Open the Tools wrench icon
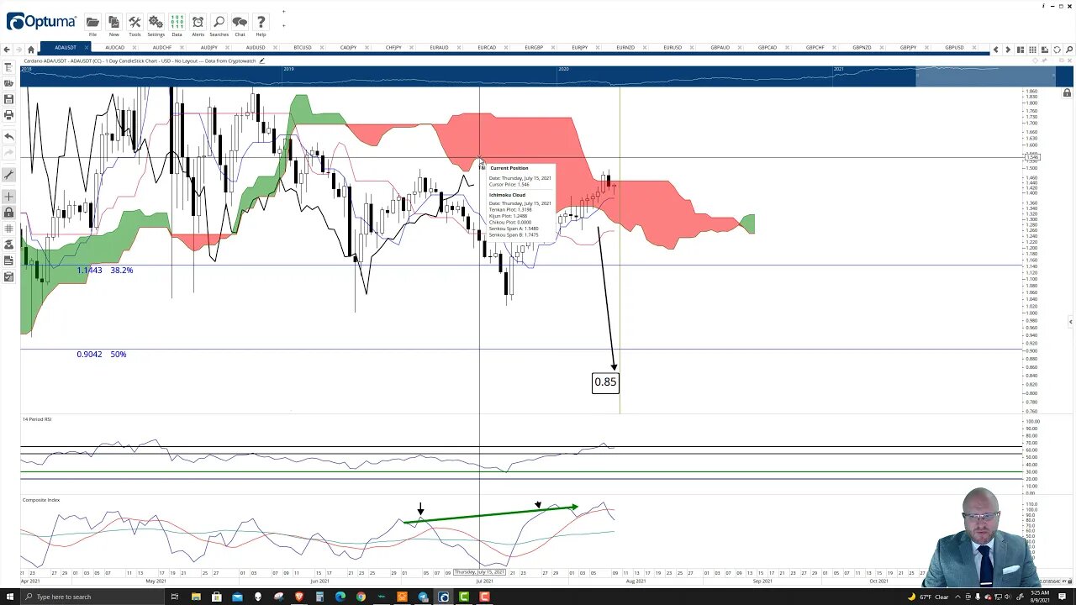 coord(134,23)
